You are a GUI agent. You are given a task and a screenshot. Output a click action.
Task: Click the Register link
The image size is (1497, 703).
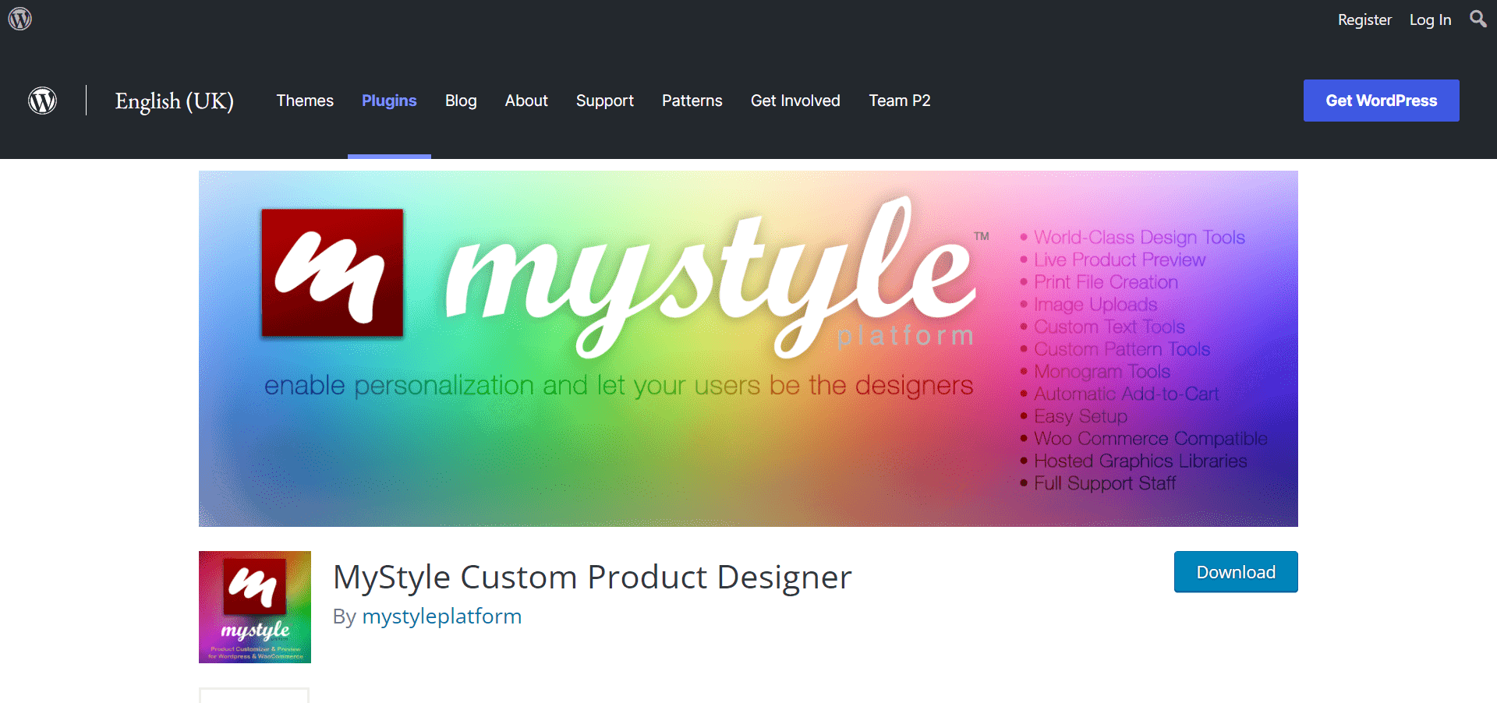coord(1364,19)
